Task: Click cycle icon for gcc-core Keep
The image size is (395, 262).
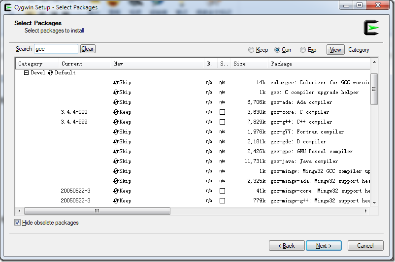Action: coord(116,112)
